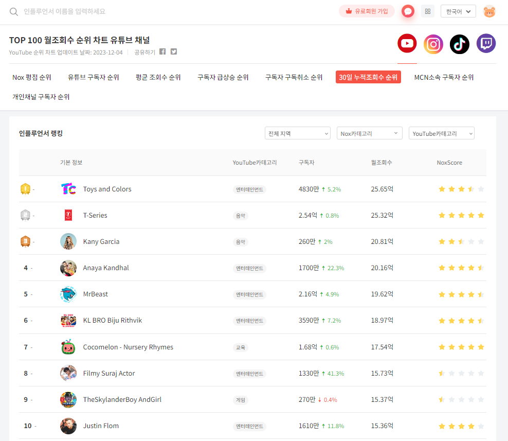Switch to 평균 조회수 순위 tab
508x441 pixels.
(158, 77)
